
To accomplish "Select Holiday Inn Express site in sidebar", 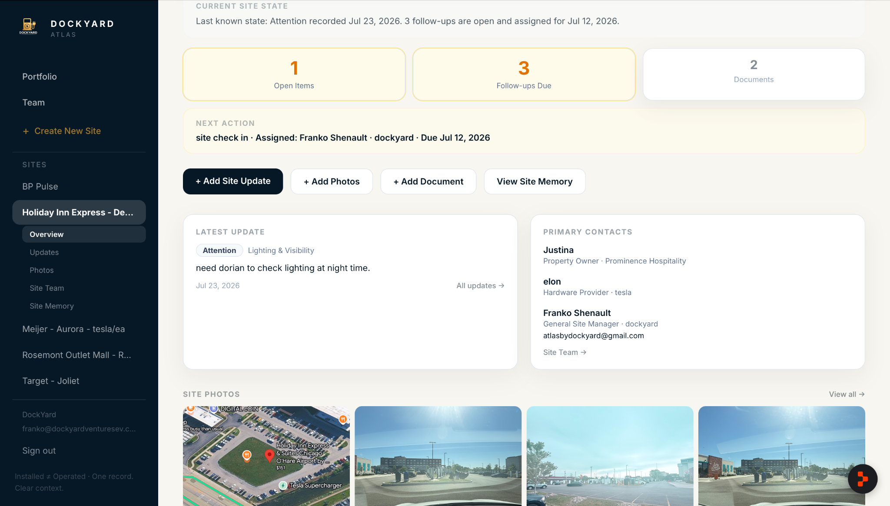I will pyautogui.click(x=79, y=212).
